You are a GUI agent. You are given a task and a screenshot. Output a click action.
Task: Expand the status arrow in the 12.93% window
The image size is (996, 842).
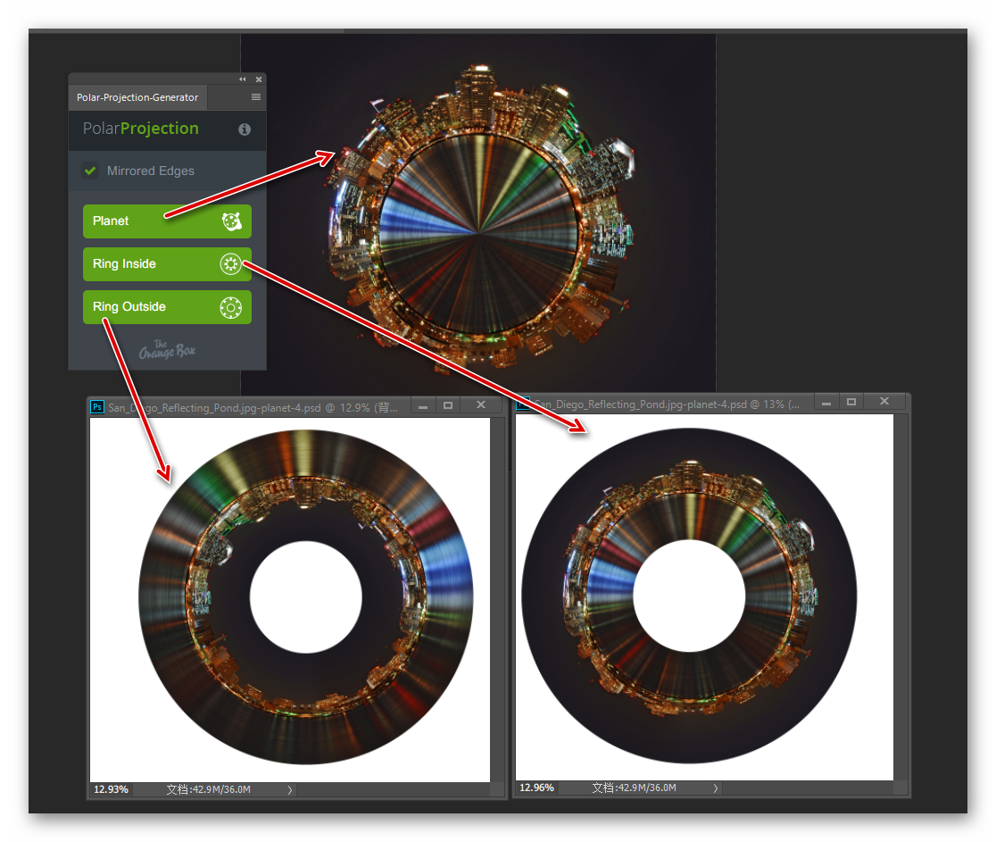point(290,790)
